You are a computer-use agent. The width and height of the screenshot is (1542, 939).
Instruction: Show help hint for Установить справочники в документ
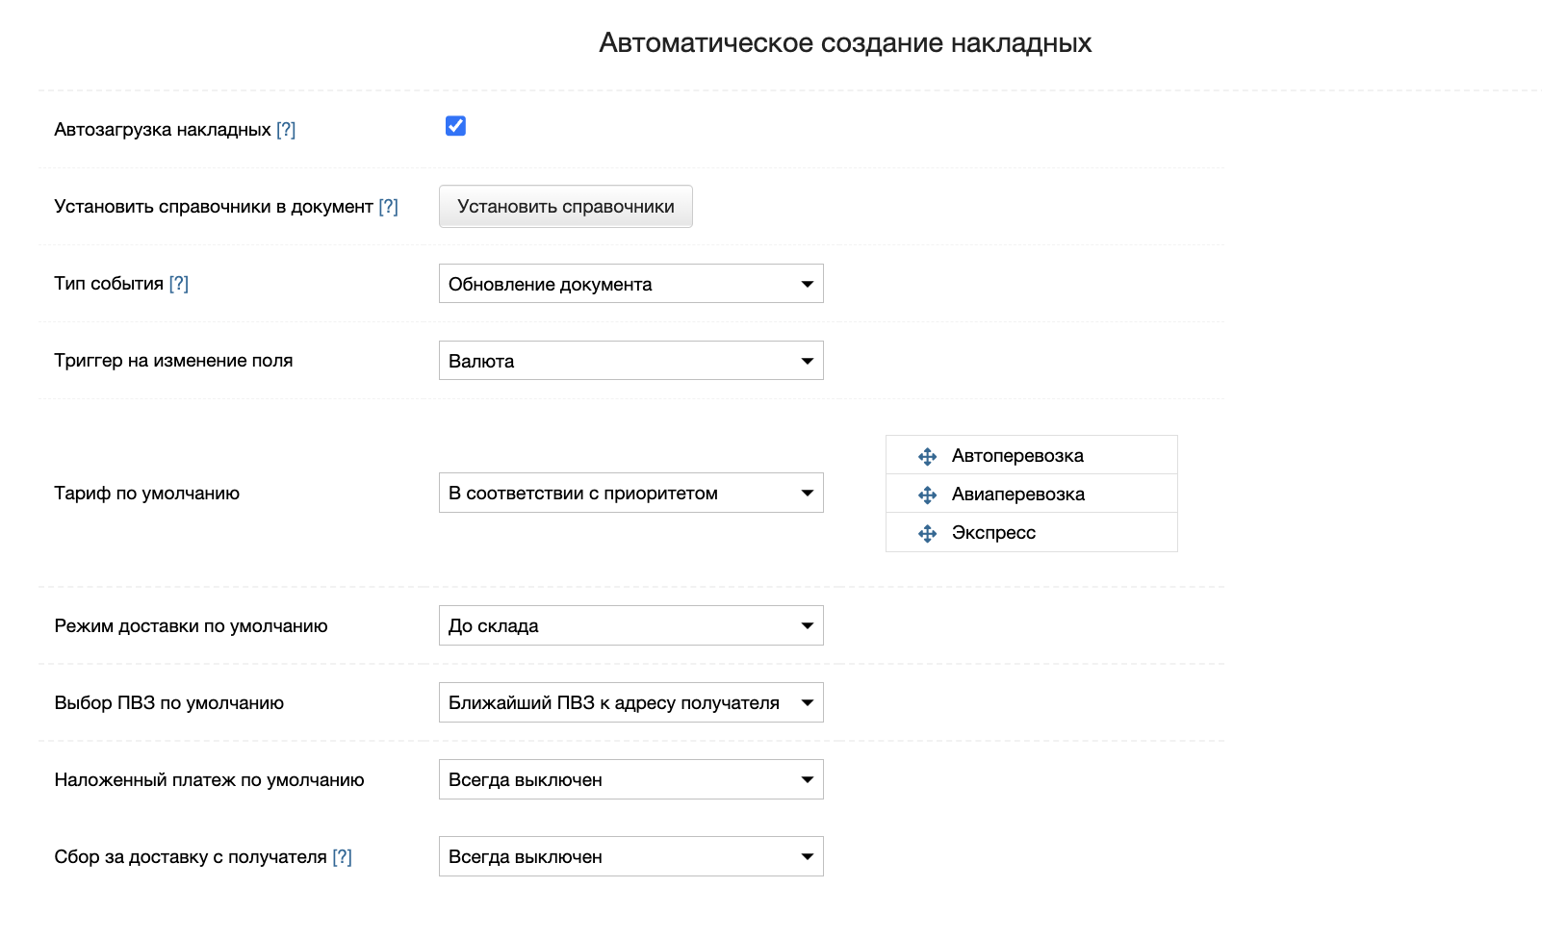388,207
